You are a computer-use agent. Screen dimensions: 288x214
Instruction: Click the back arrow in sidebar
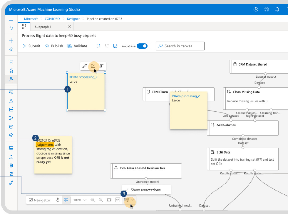(x=11, y=28)
